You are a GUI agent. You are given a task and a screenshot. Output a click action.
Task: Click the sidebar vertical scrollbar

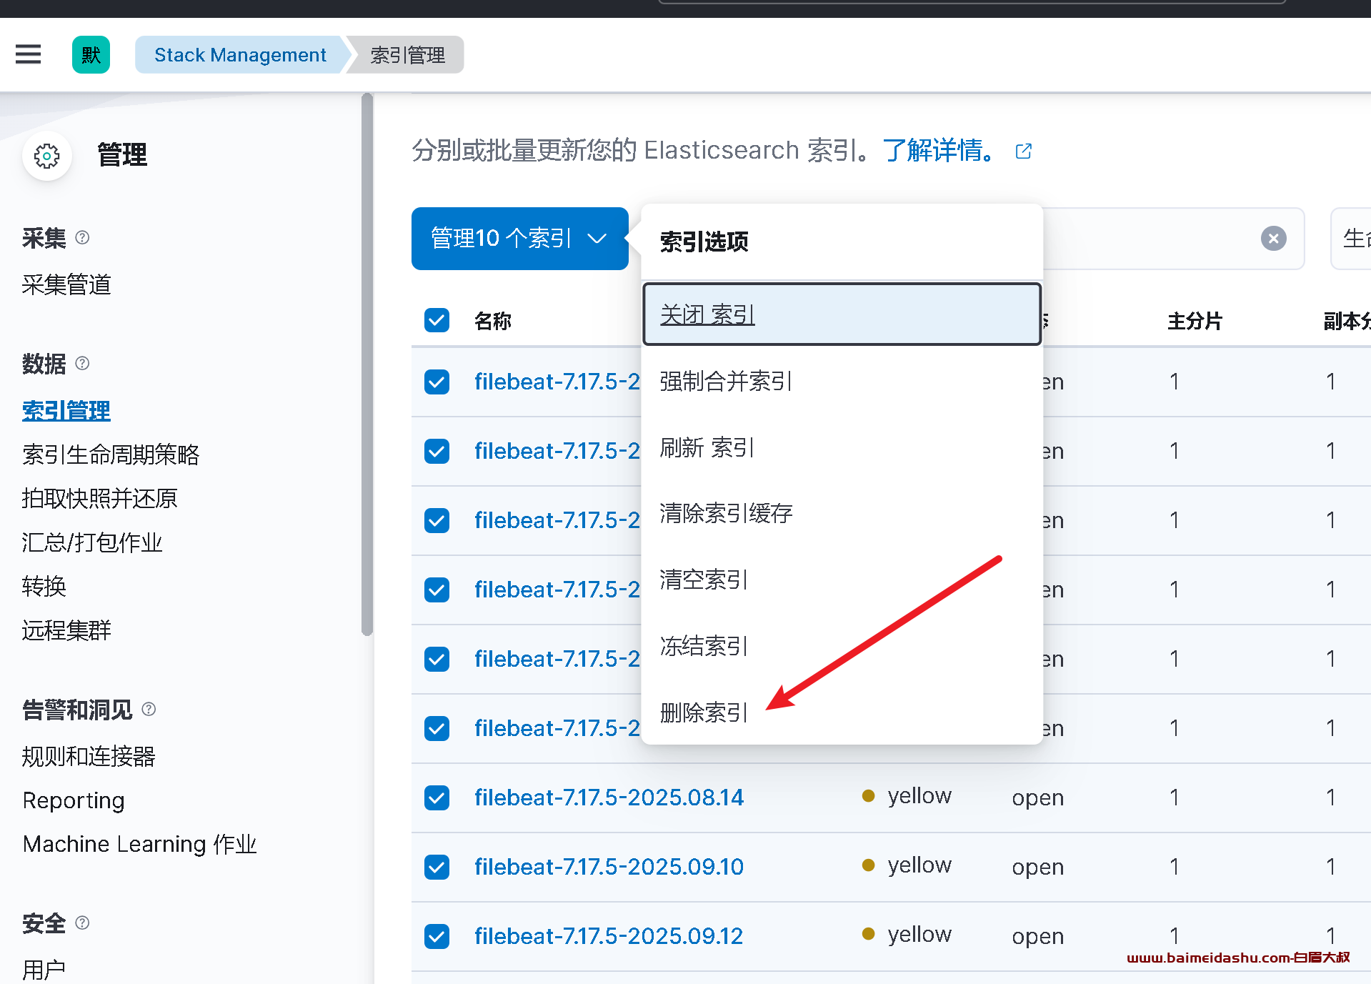coord(367,364)
